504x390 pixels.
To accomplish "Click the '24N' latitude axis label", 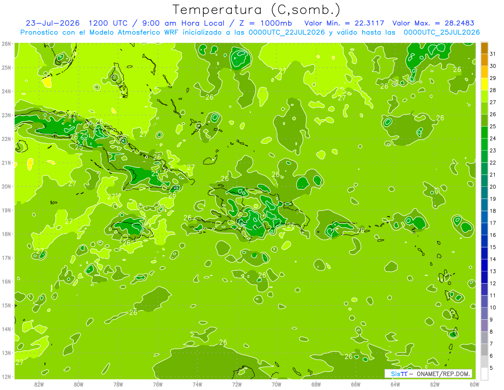I will click(x=6, y=91).
